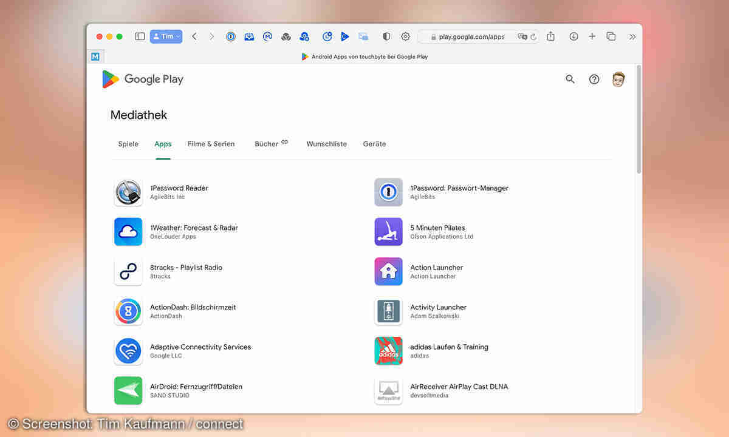This screenshot has height=437, width=729.
Task: Reload the page from the address bar
Action: pos(533,36)
